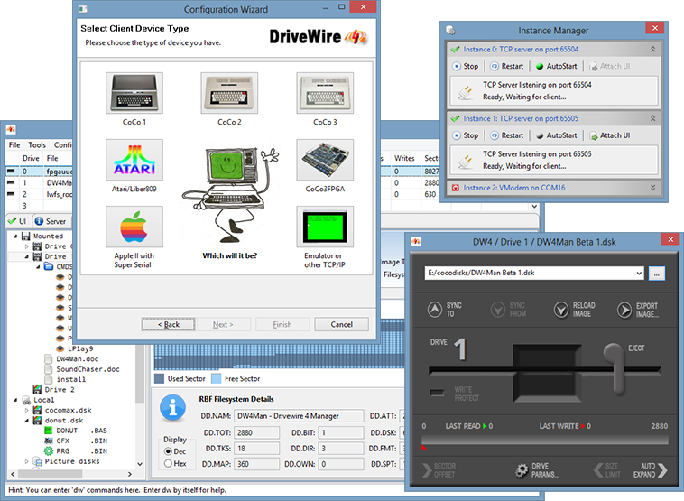The height and width of the screenshot is (501, 684).
Task: Expand the cocomax.dsk node
Action: tap(26, 410)
